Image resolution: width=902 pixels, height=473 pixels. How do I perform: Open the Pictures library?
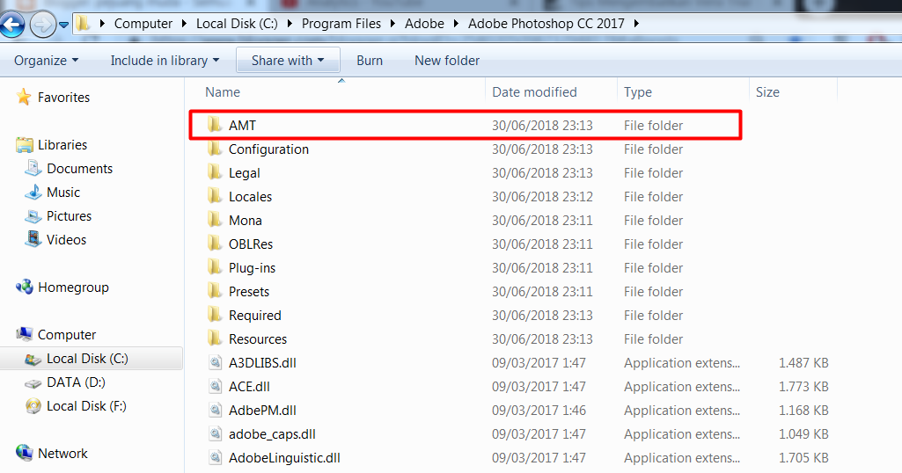tap(69, 216)
